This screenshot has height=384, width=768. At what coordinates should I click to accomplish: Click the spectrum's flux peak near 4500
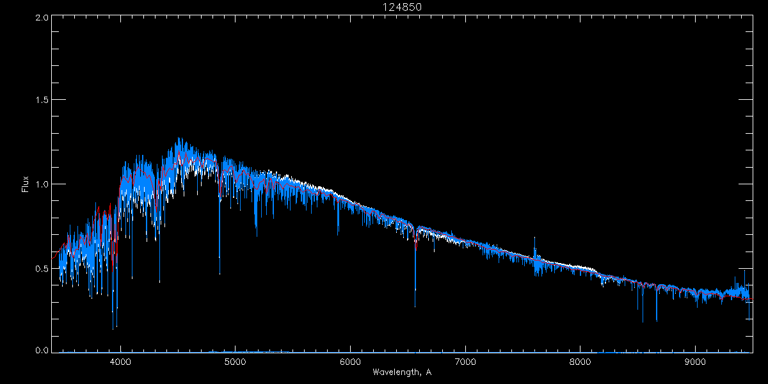(x=179, y=138)
